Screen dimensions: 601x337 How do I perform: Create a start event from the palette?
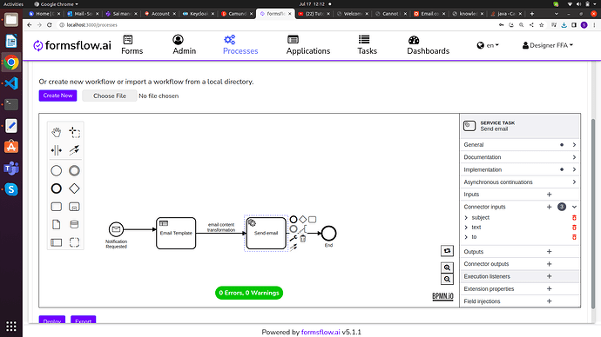coord(57,170)
